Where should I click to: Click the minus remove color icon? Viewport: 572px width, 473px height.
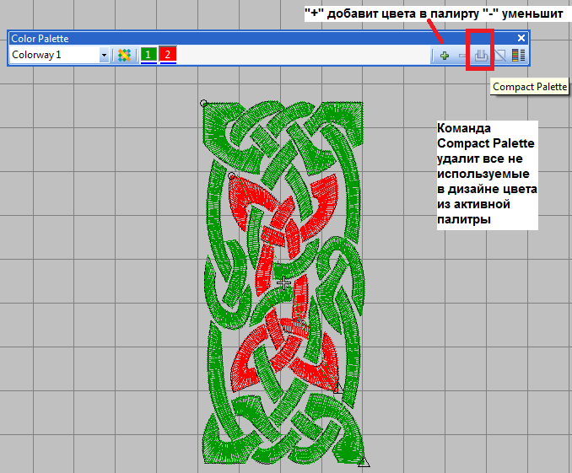(461, 56)
